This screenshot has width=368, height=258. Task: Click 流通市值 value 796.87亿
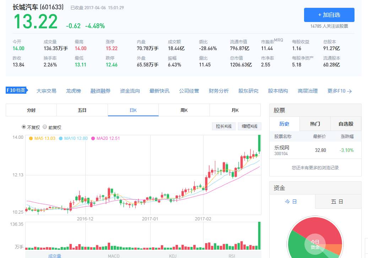pyautogui.click(x=240, y=48)
